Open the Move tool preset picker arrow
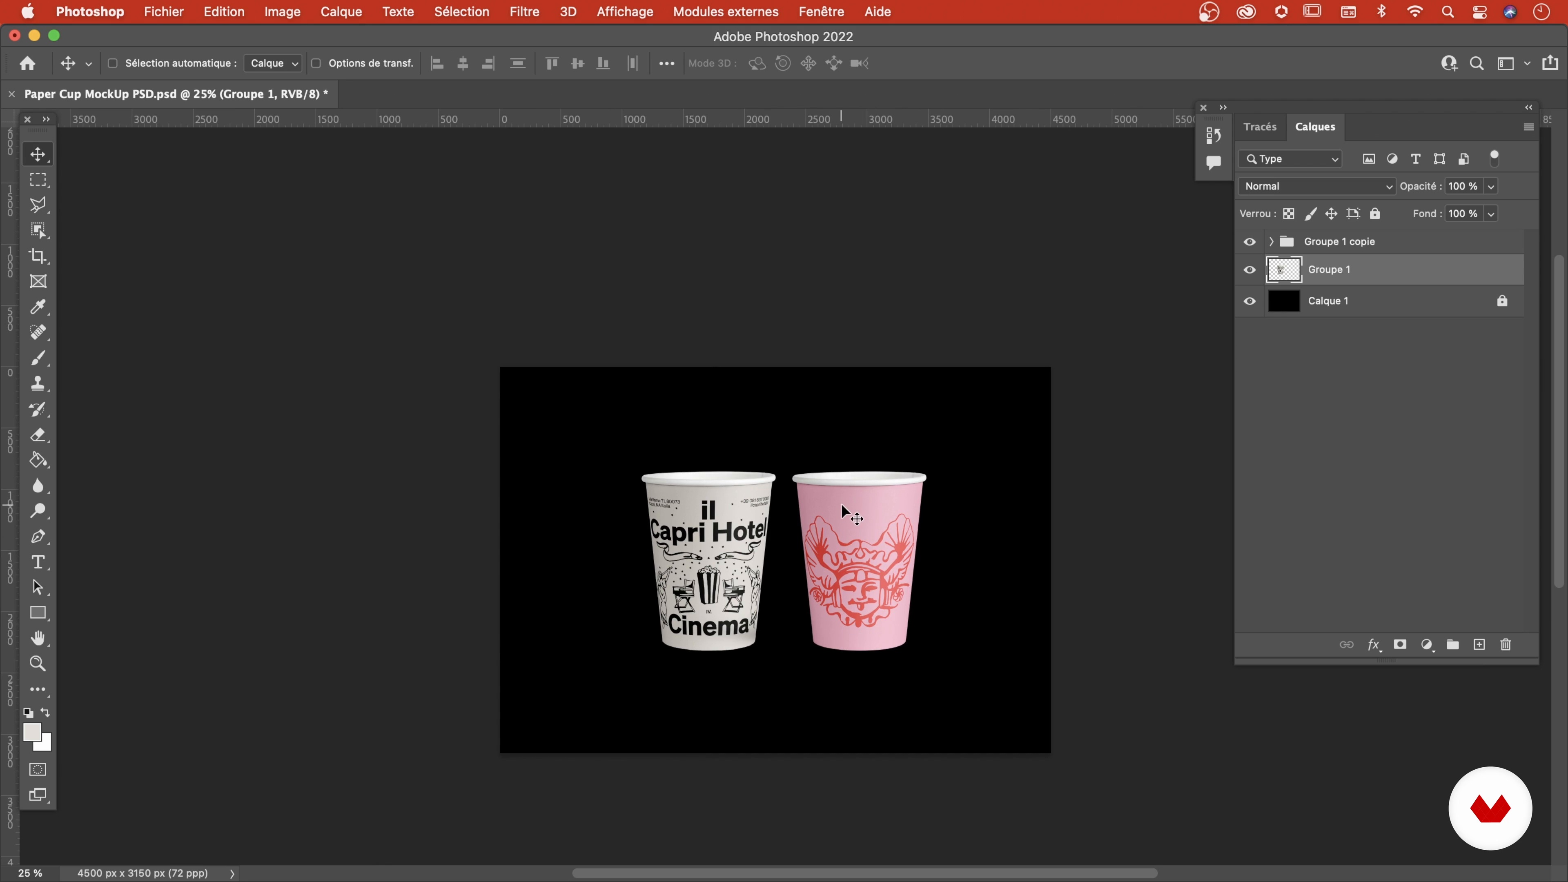 pyautogui.click(x=88, y=63)
